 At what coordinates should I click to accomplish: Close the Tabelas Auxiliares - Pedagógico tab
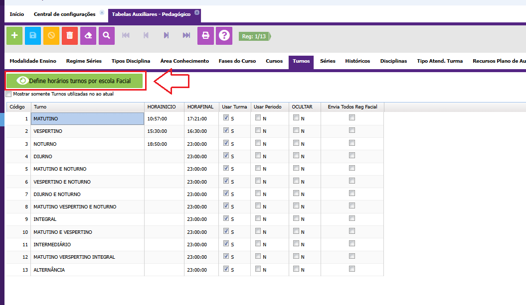tap(197, 12)
